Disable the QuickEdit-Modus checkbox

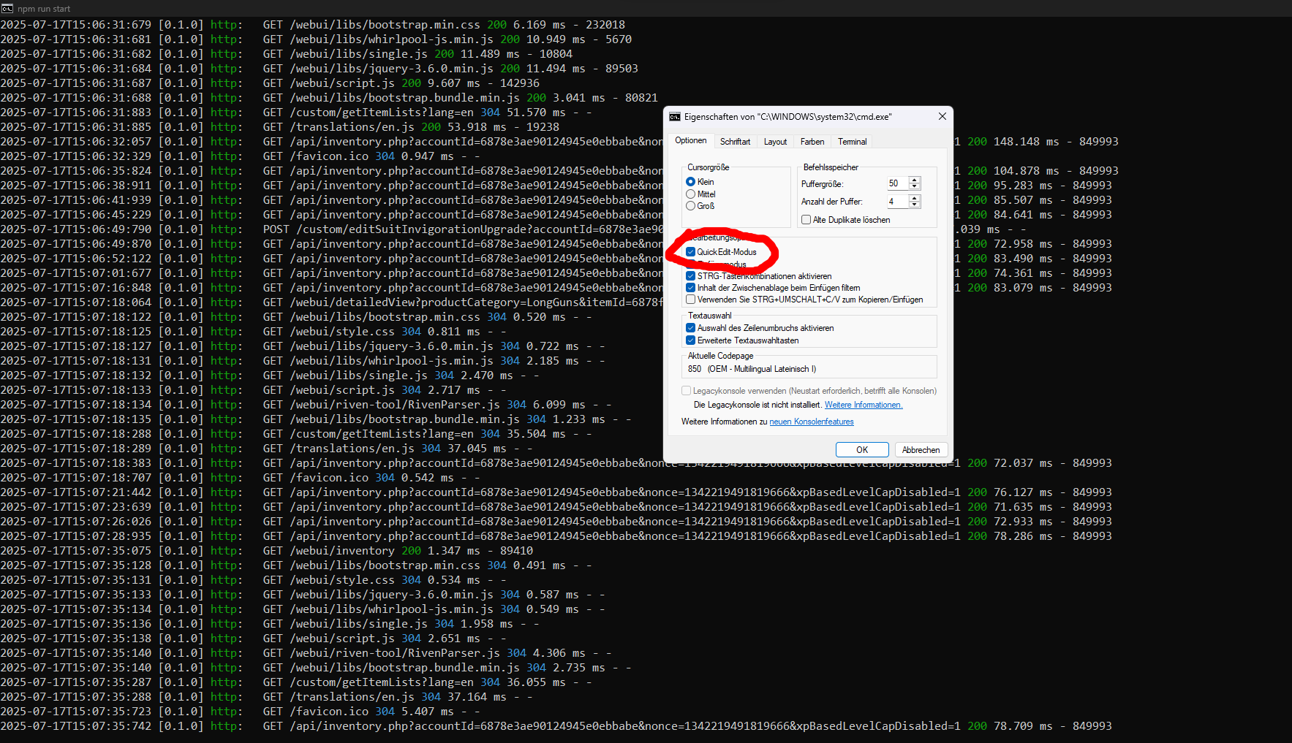click(x=690, y=252)
